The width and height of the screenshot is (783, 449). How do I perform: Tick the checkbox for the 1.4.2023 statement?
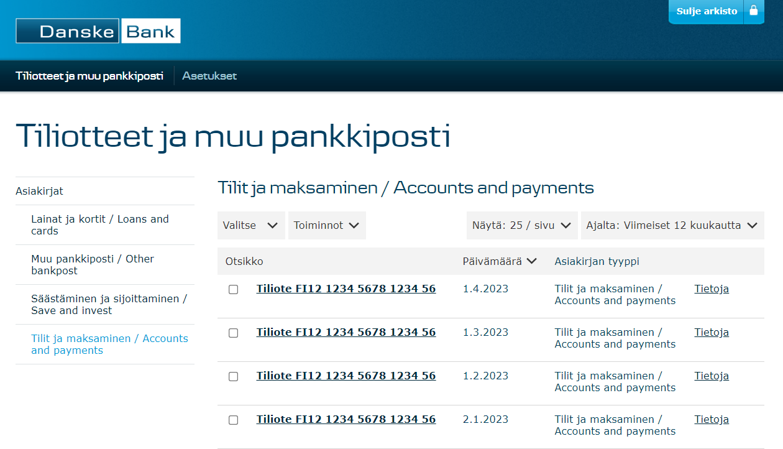tap(233, 289)
